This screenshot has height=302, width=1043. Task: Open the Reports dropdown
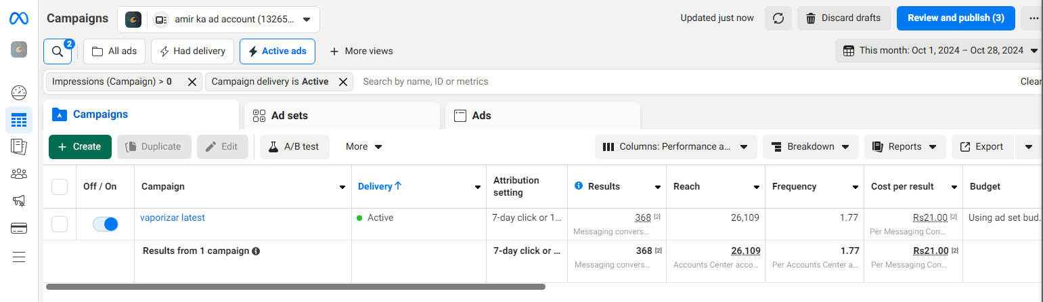click(x=904, y=147)
